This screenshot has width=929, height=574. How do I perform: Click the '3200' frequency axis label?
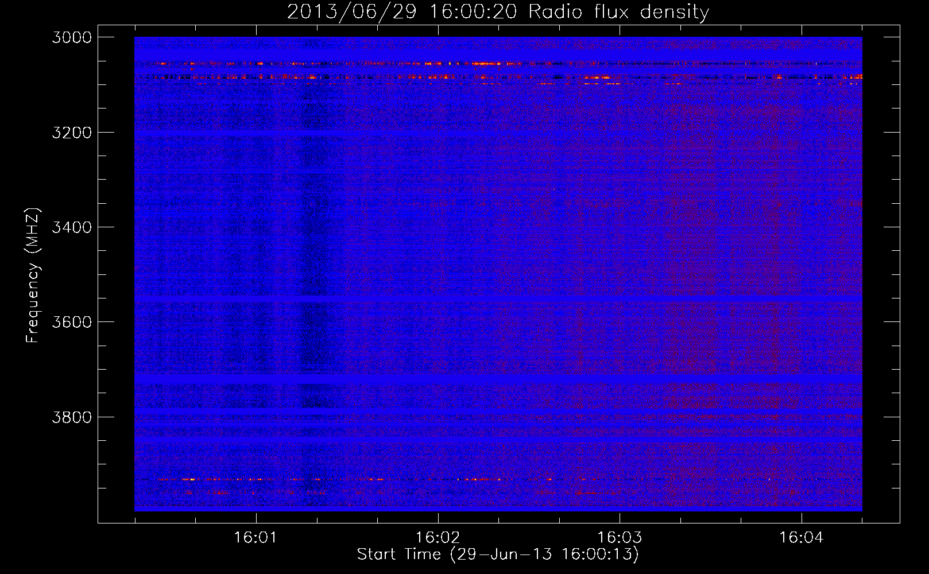72,133
